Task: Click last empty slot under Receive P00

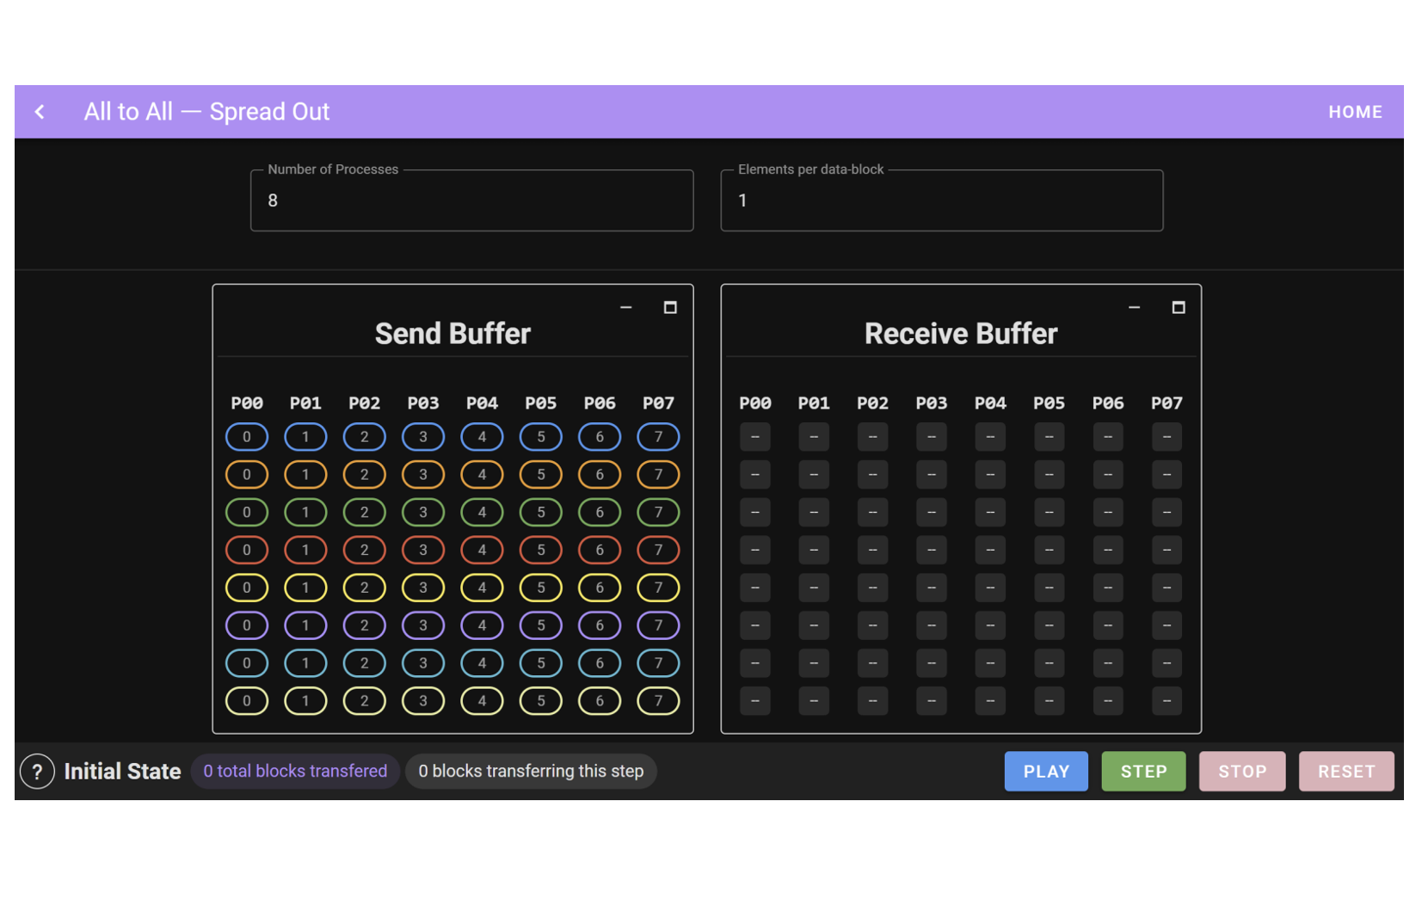Action: coord(755,701)
